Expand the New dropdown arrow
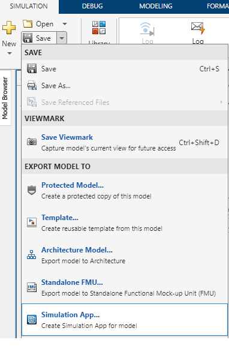Screen dimensions: 229x349 coord(10,53)
